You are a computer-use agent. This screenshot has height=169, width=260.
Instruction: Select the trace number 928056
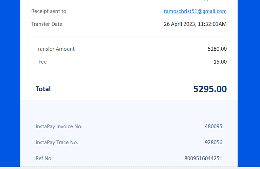coord(213,142)
